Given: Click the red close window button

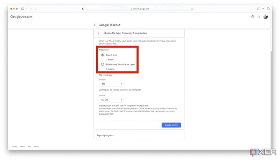Looking at the screenshot, I should pos(11,9).
